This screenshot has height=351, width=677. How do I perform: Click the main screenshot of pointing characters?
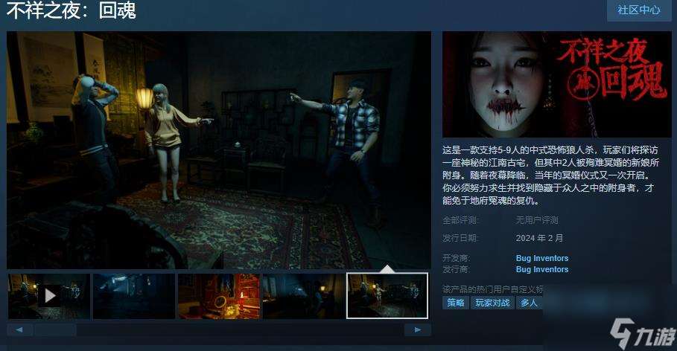coord(219,150)
